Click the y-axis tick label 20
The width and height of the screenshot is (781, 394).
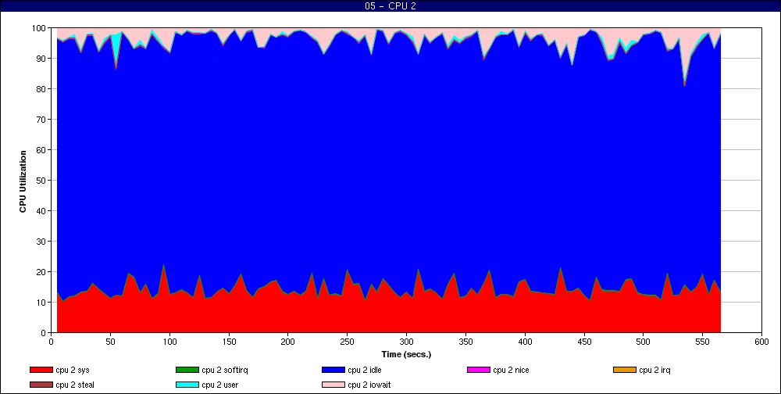(42, 272)
